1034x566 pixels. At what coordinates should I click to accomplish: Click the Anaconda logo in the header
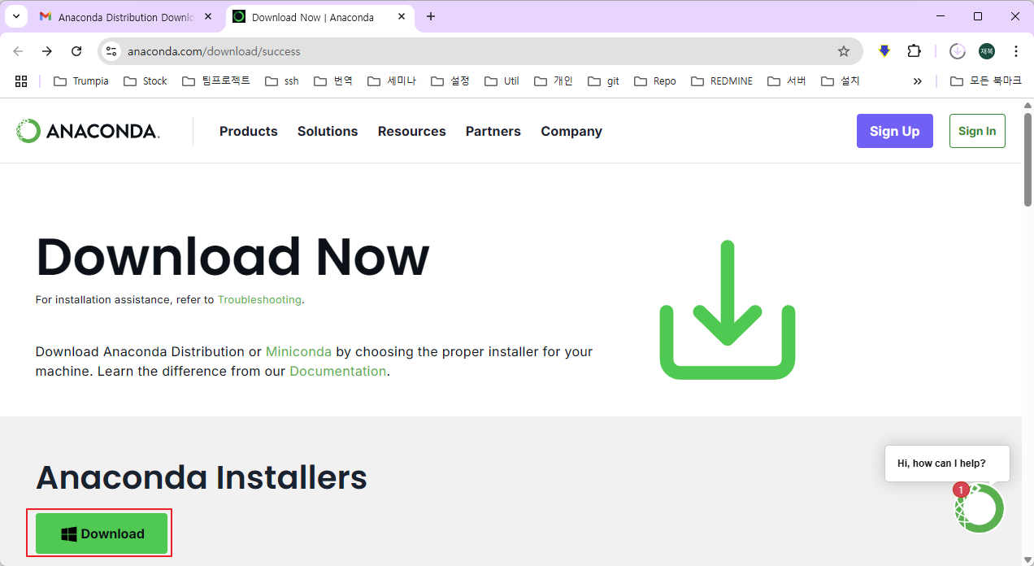88,131
